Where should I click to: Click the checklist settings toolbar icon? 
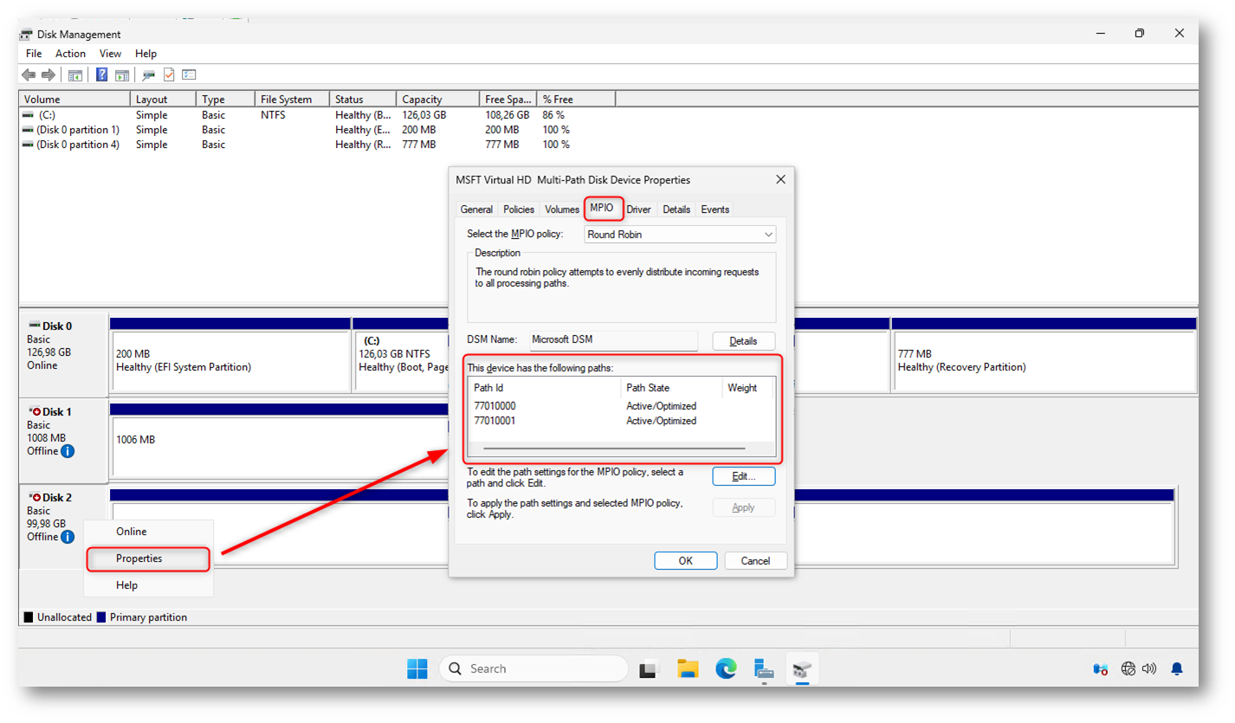pyautogui.click(x=189, y=75)
